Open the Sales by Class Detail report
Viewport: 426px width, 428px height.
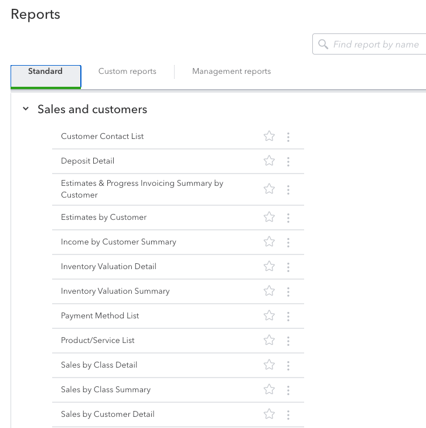[99, 365]
